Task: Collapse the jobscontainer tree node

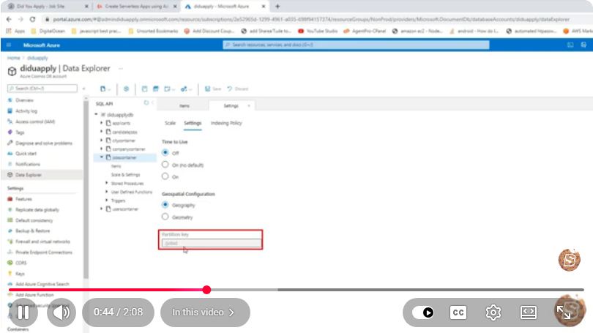Action: 101,157
